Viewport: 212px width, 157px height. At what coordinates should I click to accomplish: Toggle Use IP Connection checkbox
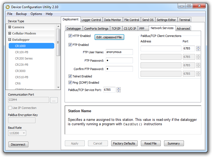coord(10,108)
